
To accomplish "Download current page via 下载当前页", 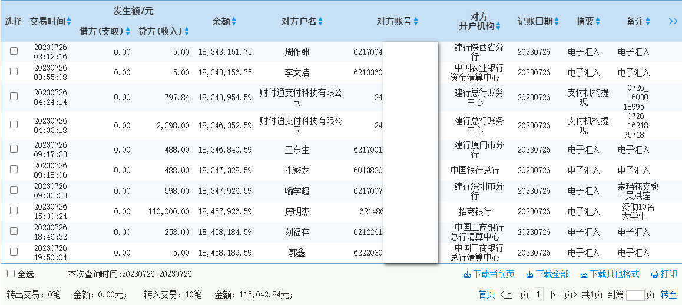I will pos(494,274).
